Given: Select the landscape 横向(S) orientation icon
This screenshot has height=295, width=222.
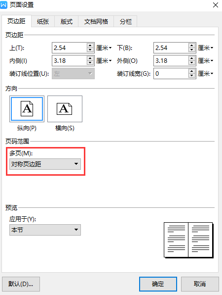Looking at the screenshot, I should click(x=65, y=109).
